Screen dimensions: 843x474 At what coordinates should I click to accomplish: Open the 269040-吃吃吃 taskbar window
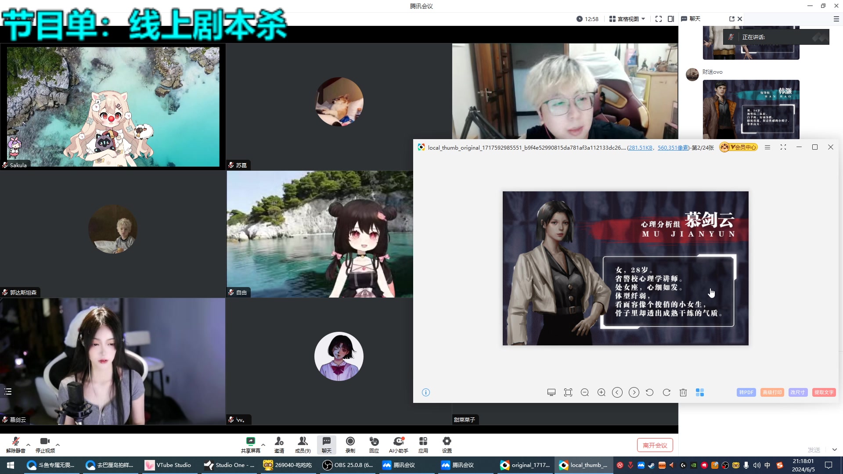(288, 465)
